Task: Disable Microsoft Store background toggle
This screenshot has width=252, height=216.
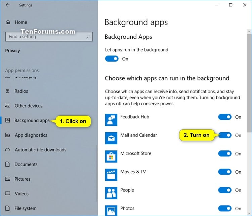Action: pos(225,153)
